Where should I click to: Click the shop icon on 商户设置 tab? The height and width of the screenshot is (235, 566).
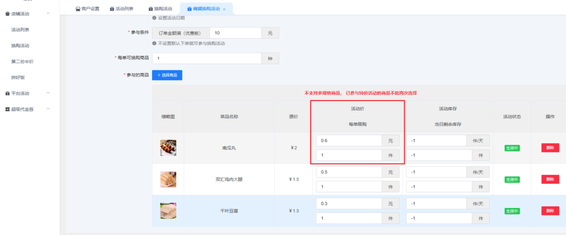(x=78, y=9)
